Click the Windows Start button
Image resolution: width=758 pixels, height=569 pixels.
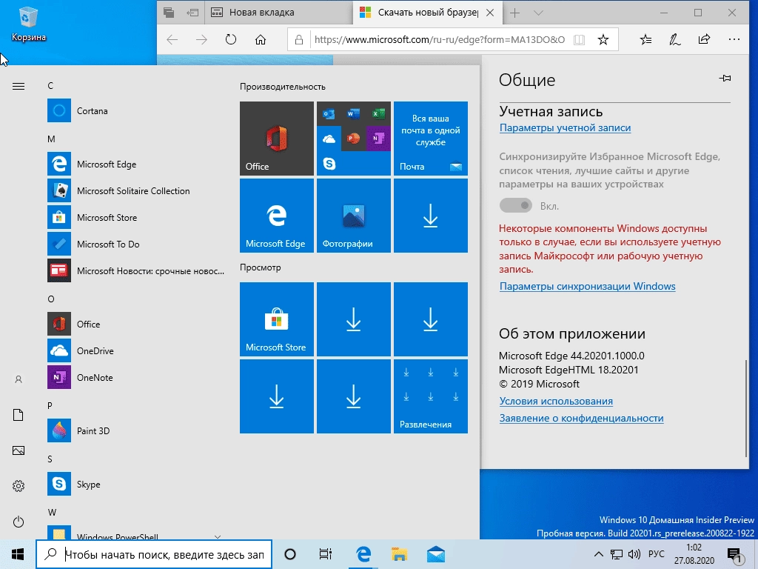point(18,554)
